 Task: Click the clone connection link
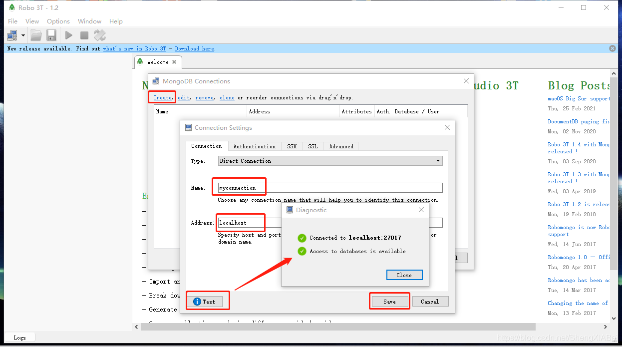[227, 97]
